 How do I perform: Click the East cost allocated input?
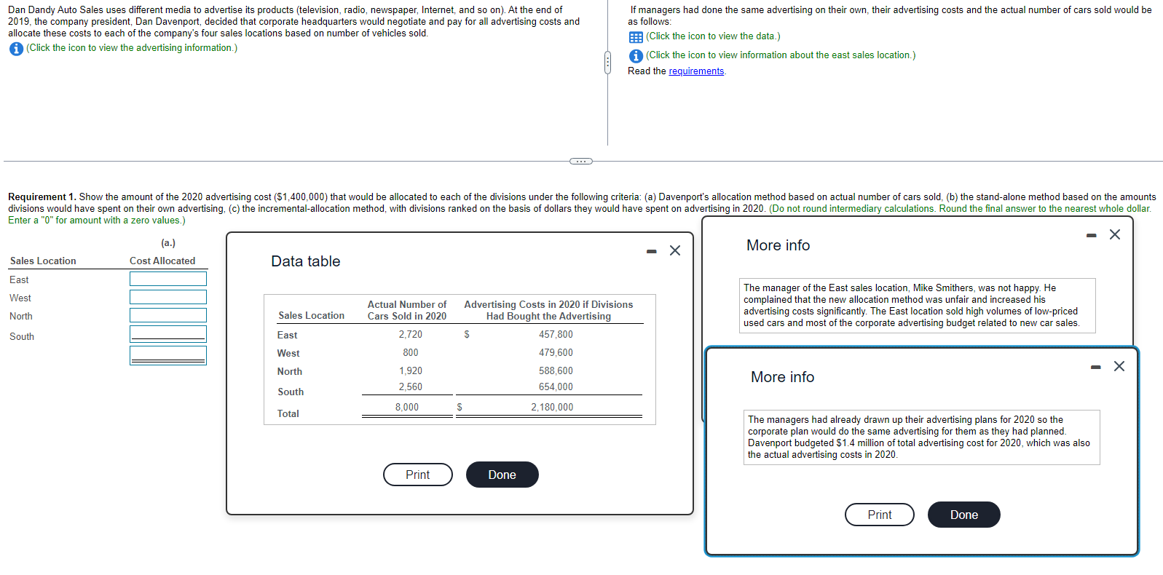coord(168,279)
